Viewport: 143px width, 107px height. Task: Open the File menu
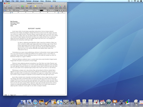click(x=13, y=1)
